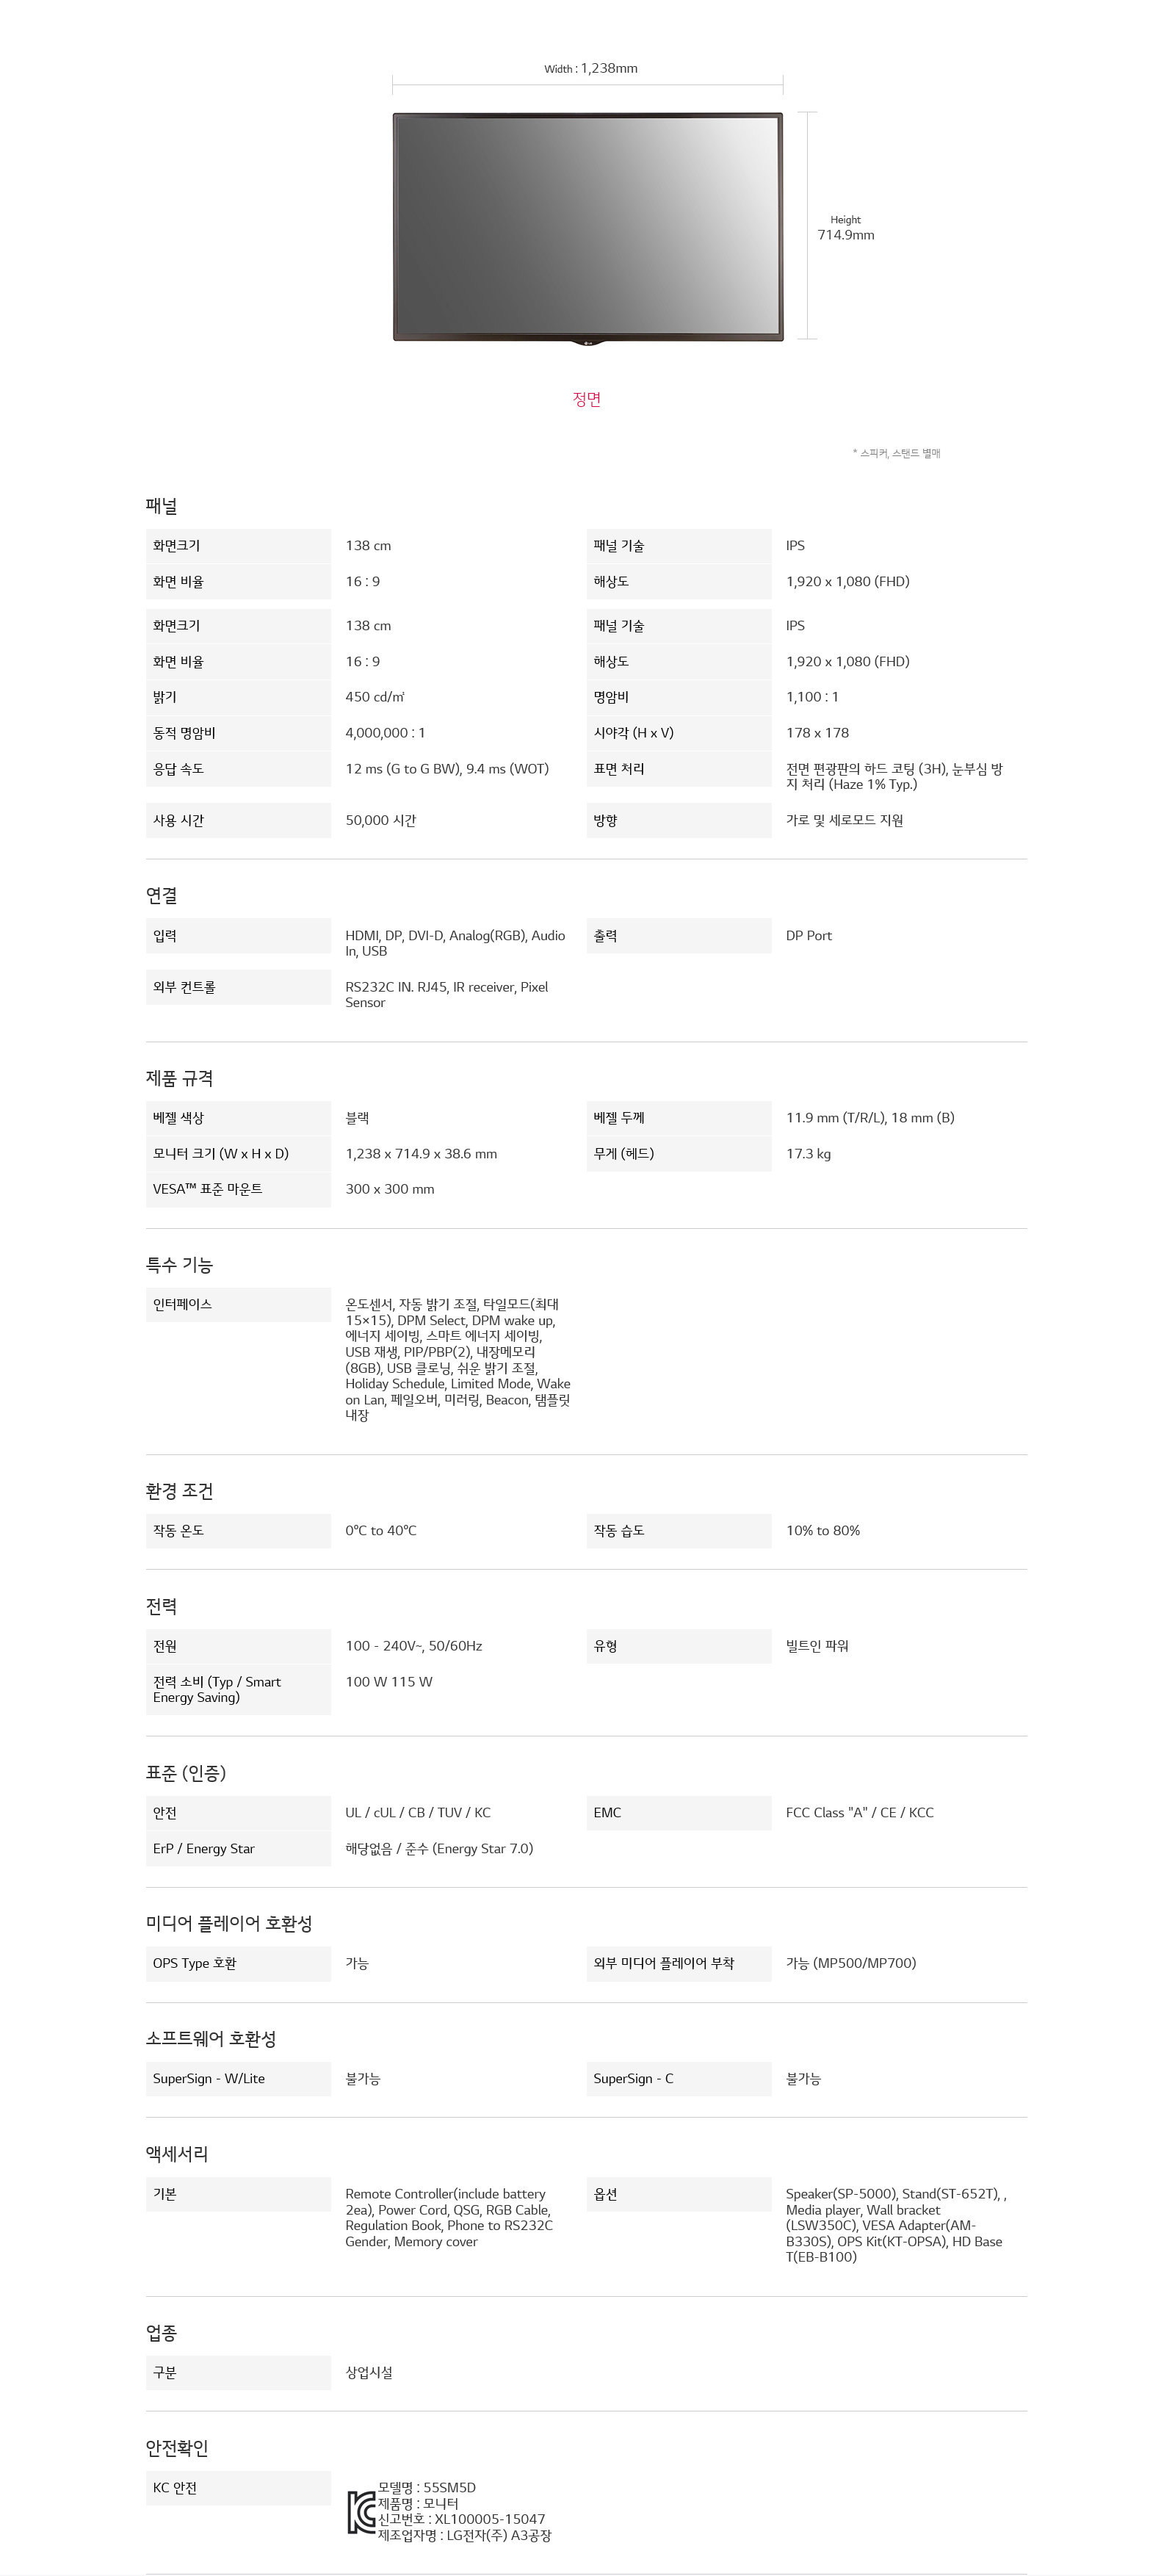Click the 소프트웨어 호환성 heading

point(211,2038)
